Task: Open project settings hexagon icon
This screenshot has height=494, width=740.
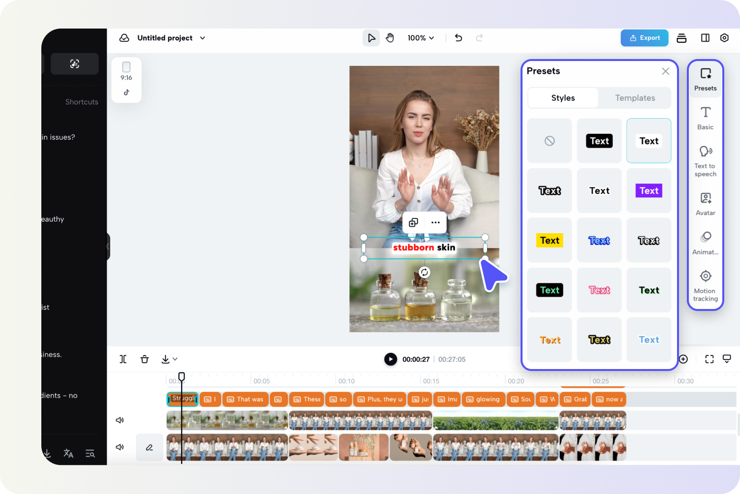Action: [724, 38]
